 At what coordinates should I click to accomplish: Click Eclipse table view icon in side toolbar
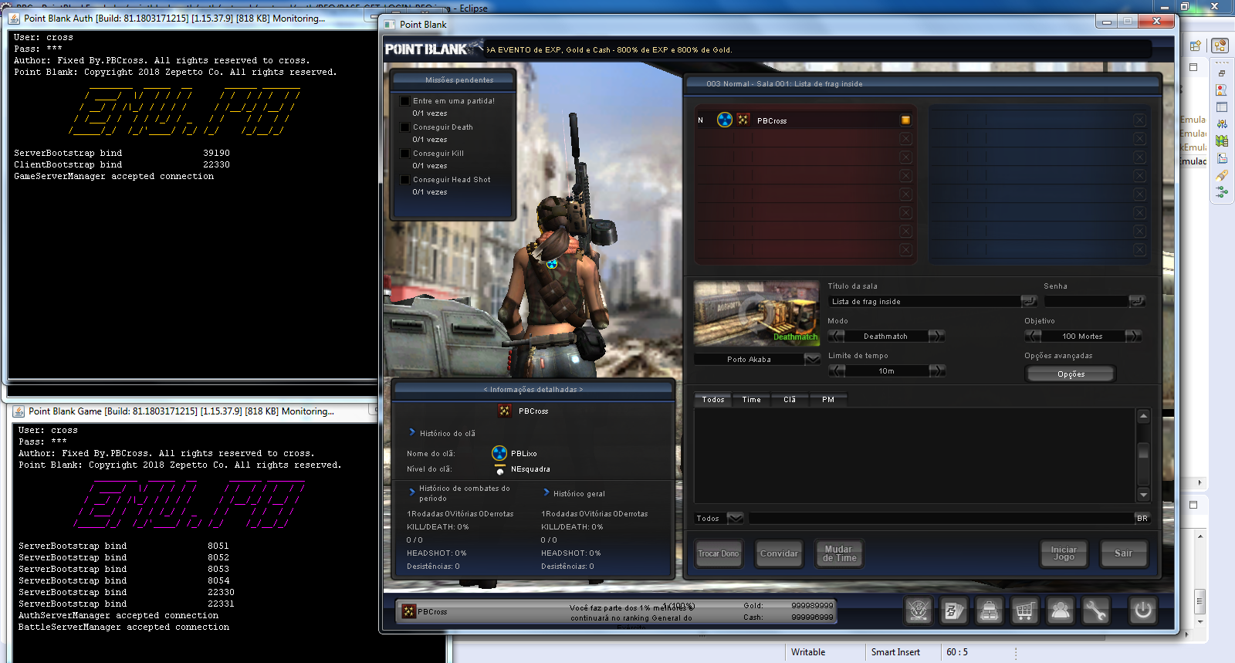point(1222,107)
